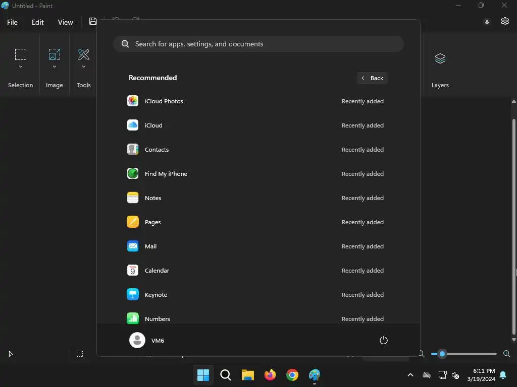This screenshot has height=387, width=517.
Task: Open the Paint File menu
Action: tap(13, 22)
